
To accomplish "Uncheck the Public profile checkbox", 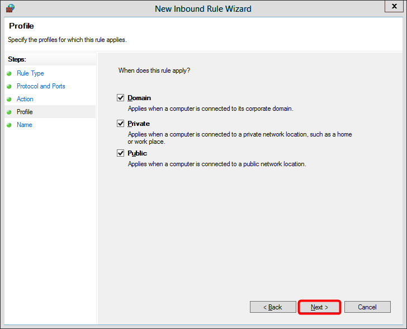I will [120, 153].
